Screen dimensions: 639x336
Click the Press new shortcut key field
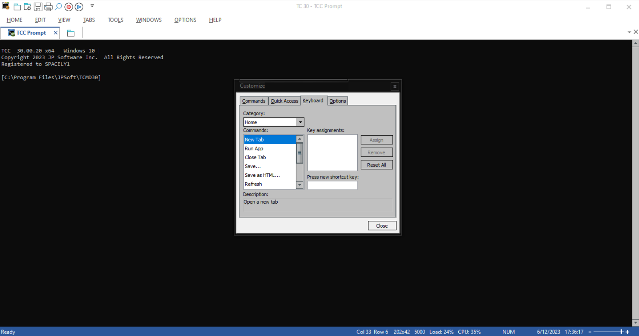[333, 185]
